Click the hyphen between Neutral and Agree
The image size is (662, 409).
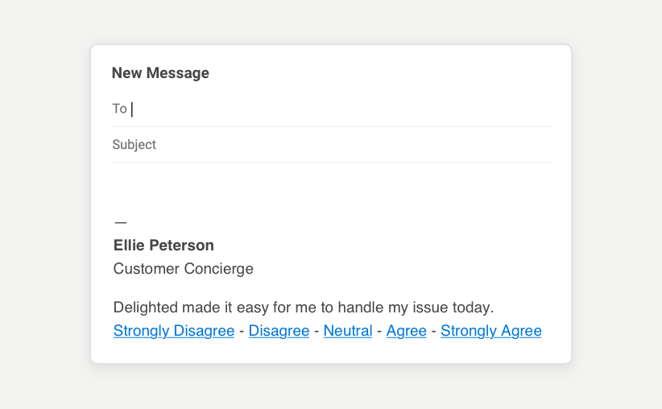pos(379,331)
